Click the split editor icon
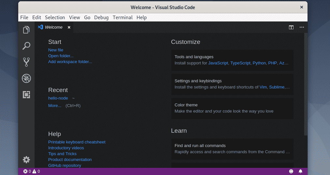This screenshot has height=175, width=330. [291, 27]
